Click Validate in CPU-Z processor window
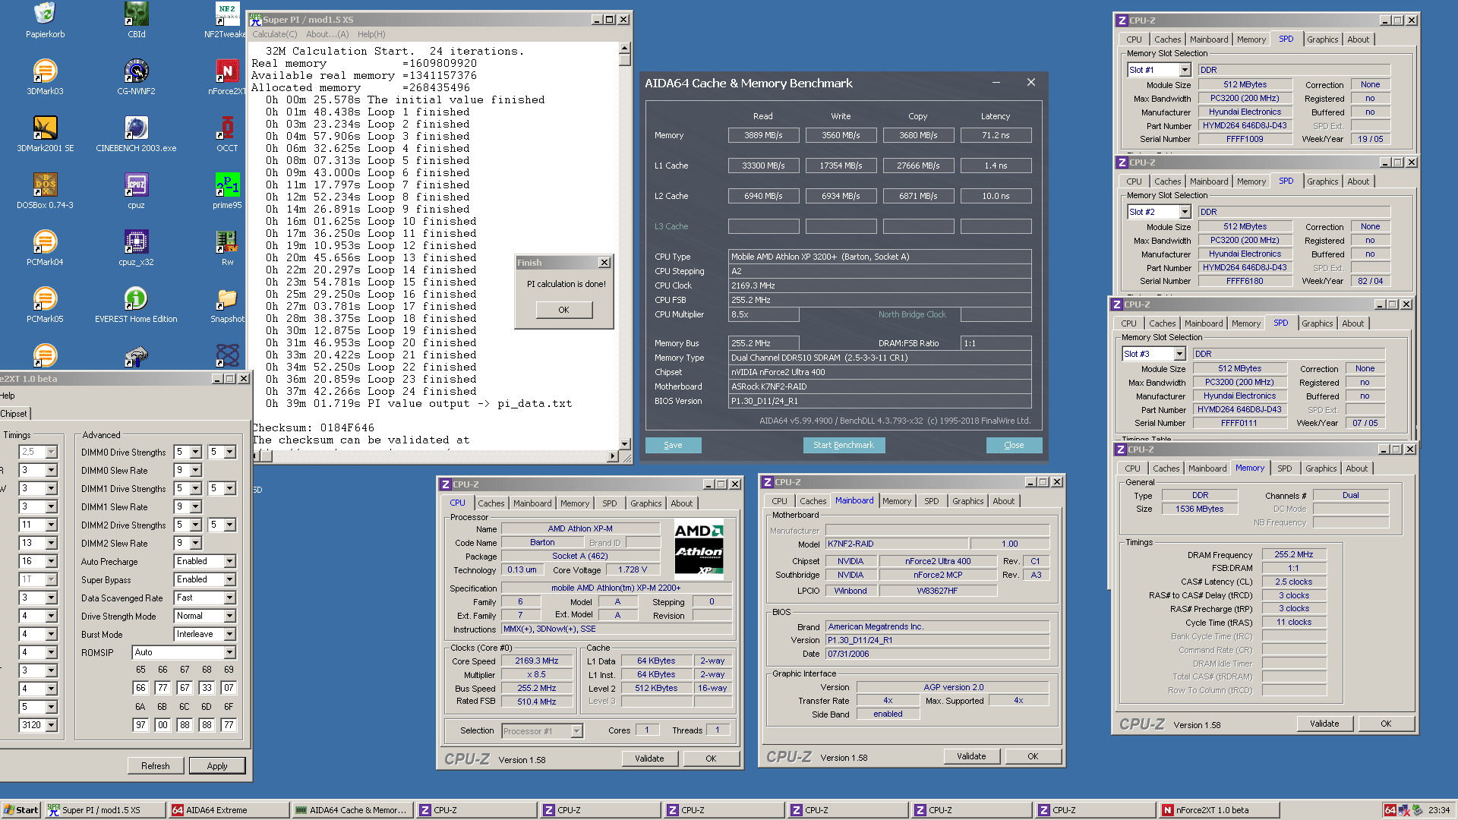 pyautogui.click(x=649, y=758)
